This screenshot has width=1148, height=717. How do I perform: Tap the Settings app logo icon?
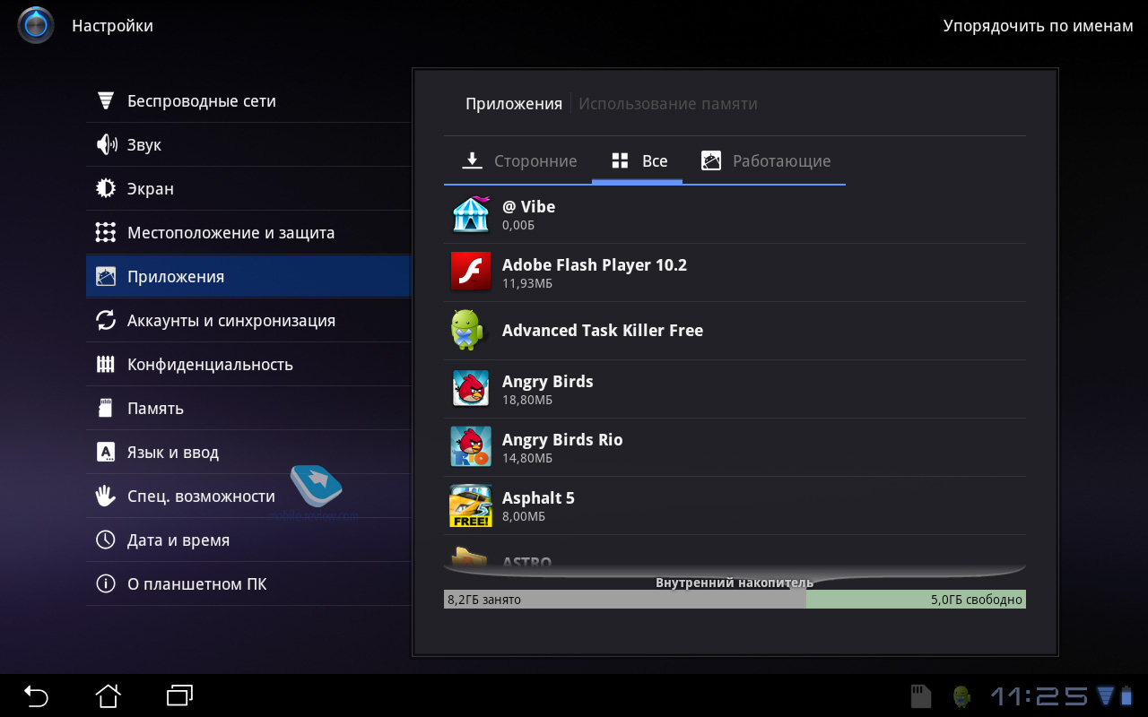point(36,25)
